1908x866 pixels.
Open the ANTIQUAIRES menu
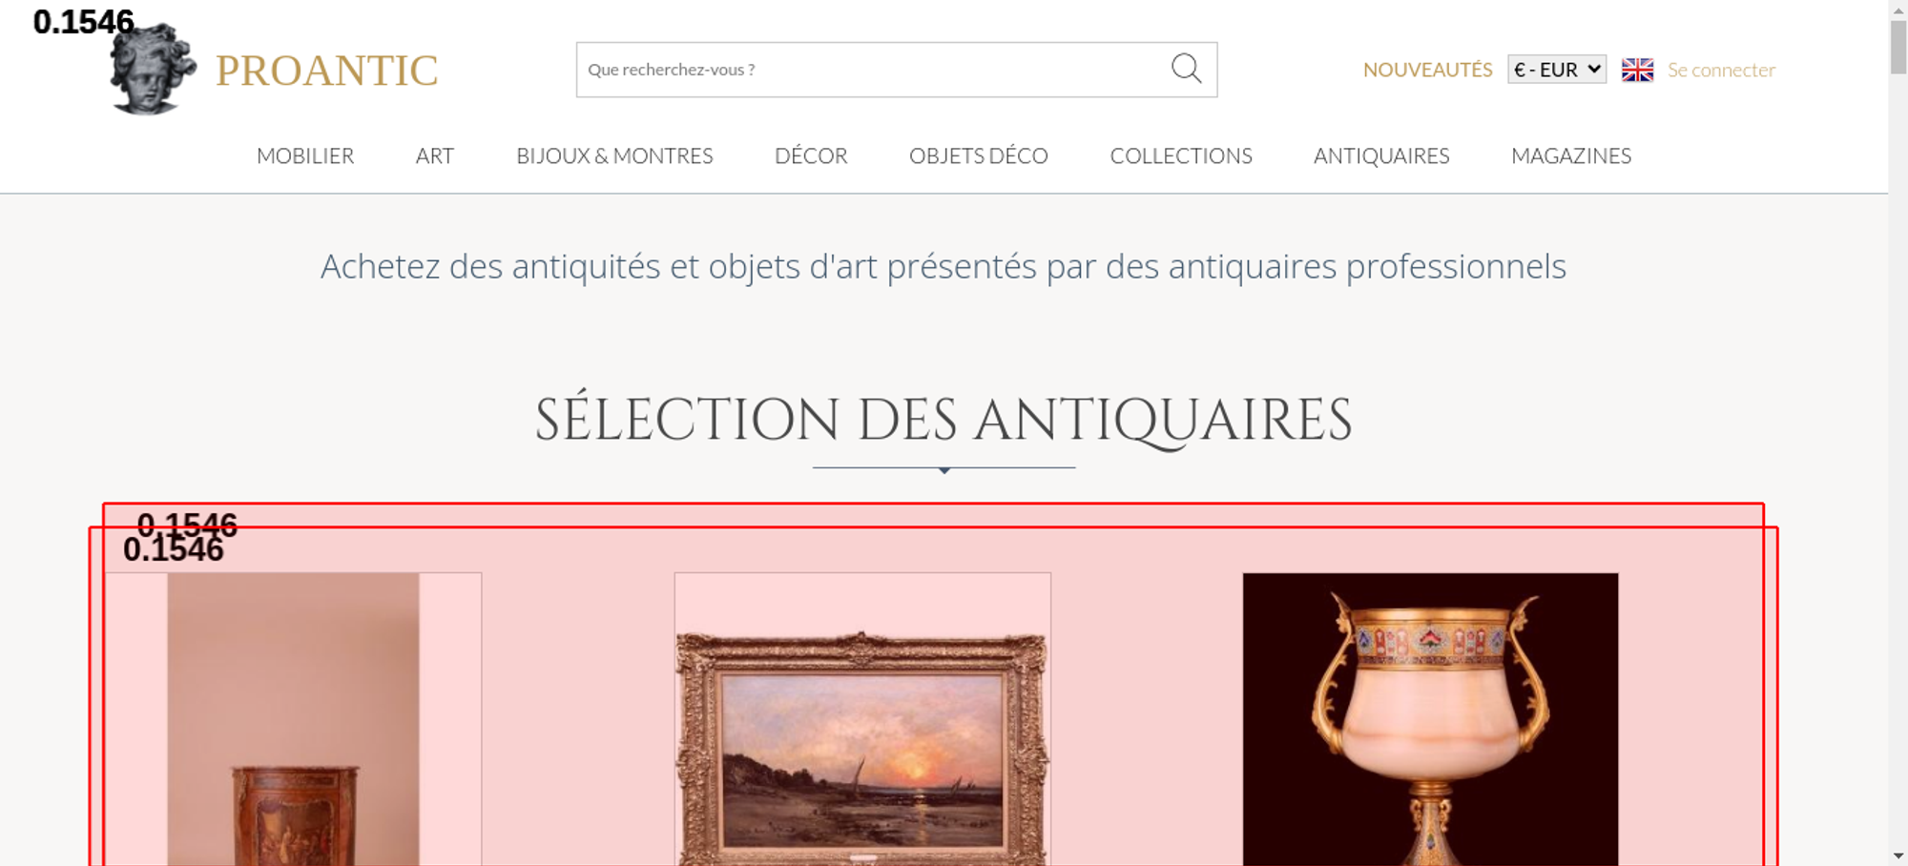[1381, 155]
